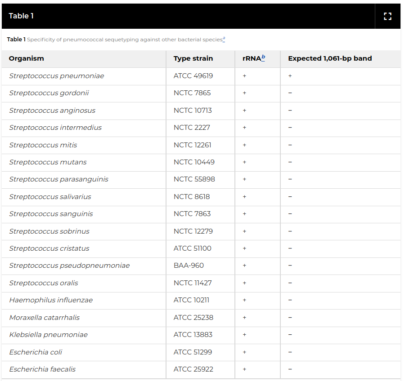Select Streptococcus gordonii in the table

(49, 93)
